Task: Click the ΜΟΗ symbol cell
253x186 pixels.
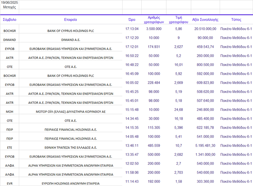Action: pyautogui.click(x=9, y=112)
